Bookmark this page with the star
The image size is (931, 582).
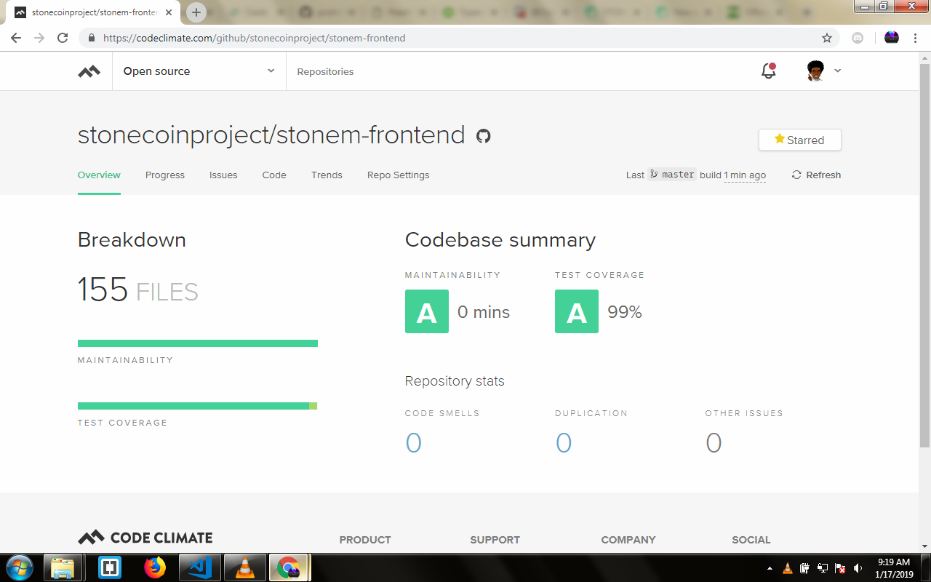pos(827,38)
